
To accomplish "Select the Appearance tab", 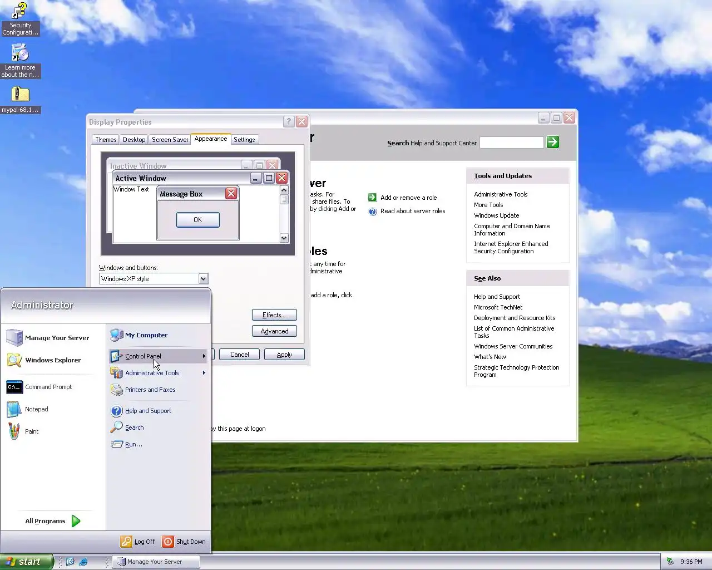I will tap(211, 139).
